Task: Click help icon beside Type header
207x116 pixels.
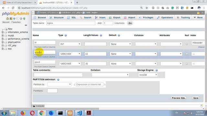Action: tap(66, 35)
